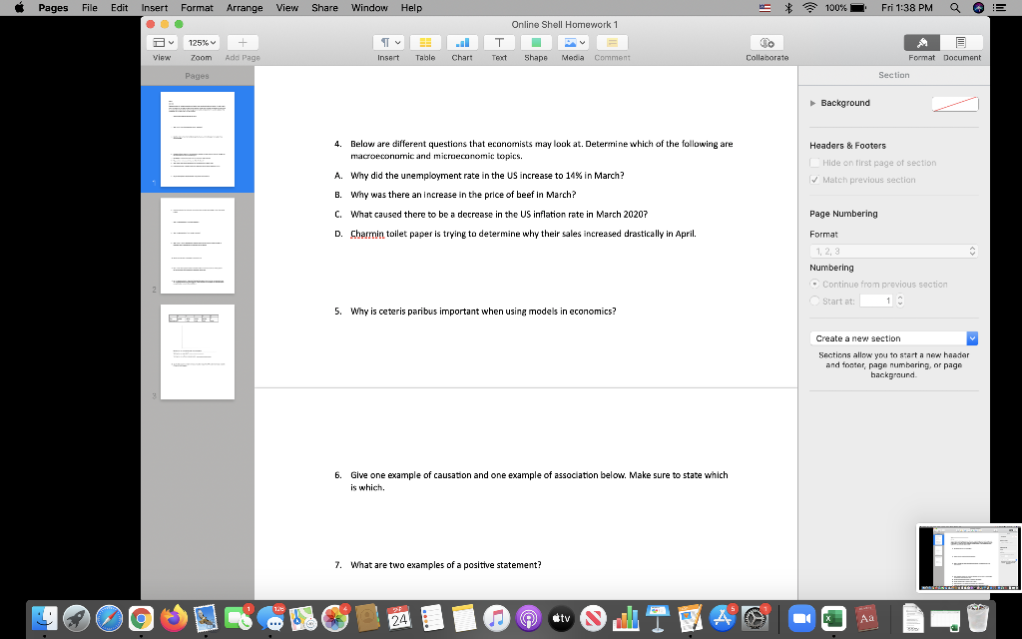Click the Background color line swatch
This screenshot has width=1022, height=639.
pos(954,102)
